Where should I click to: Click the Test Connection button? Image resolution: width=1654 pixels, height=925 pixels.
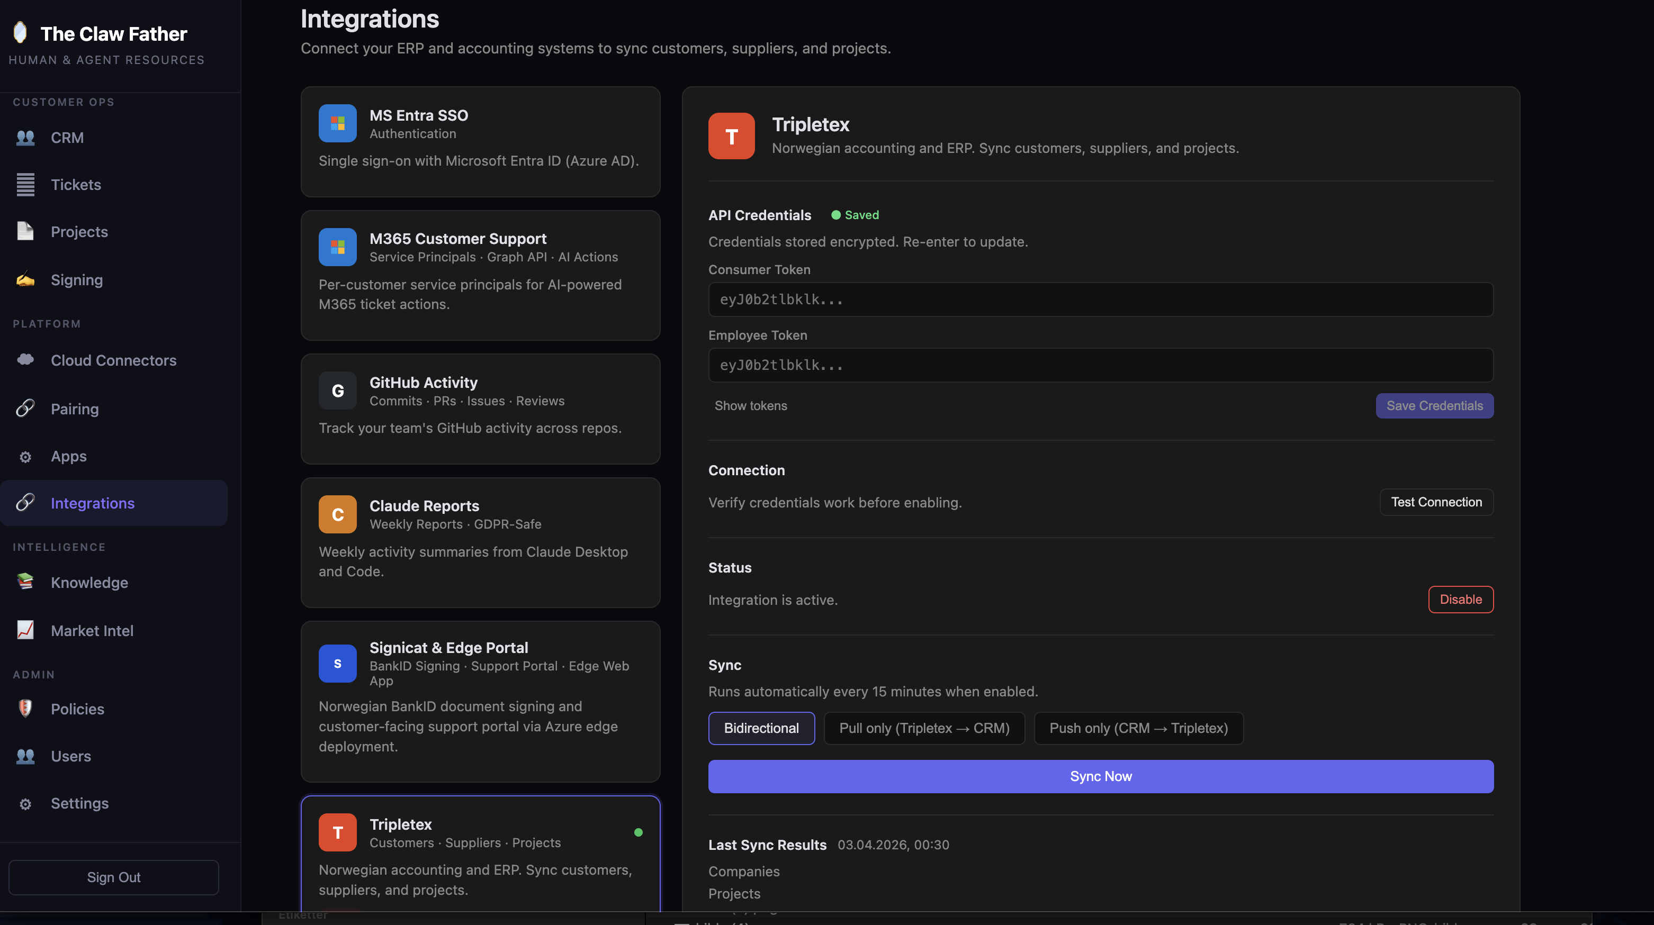pos(1436,502)
